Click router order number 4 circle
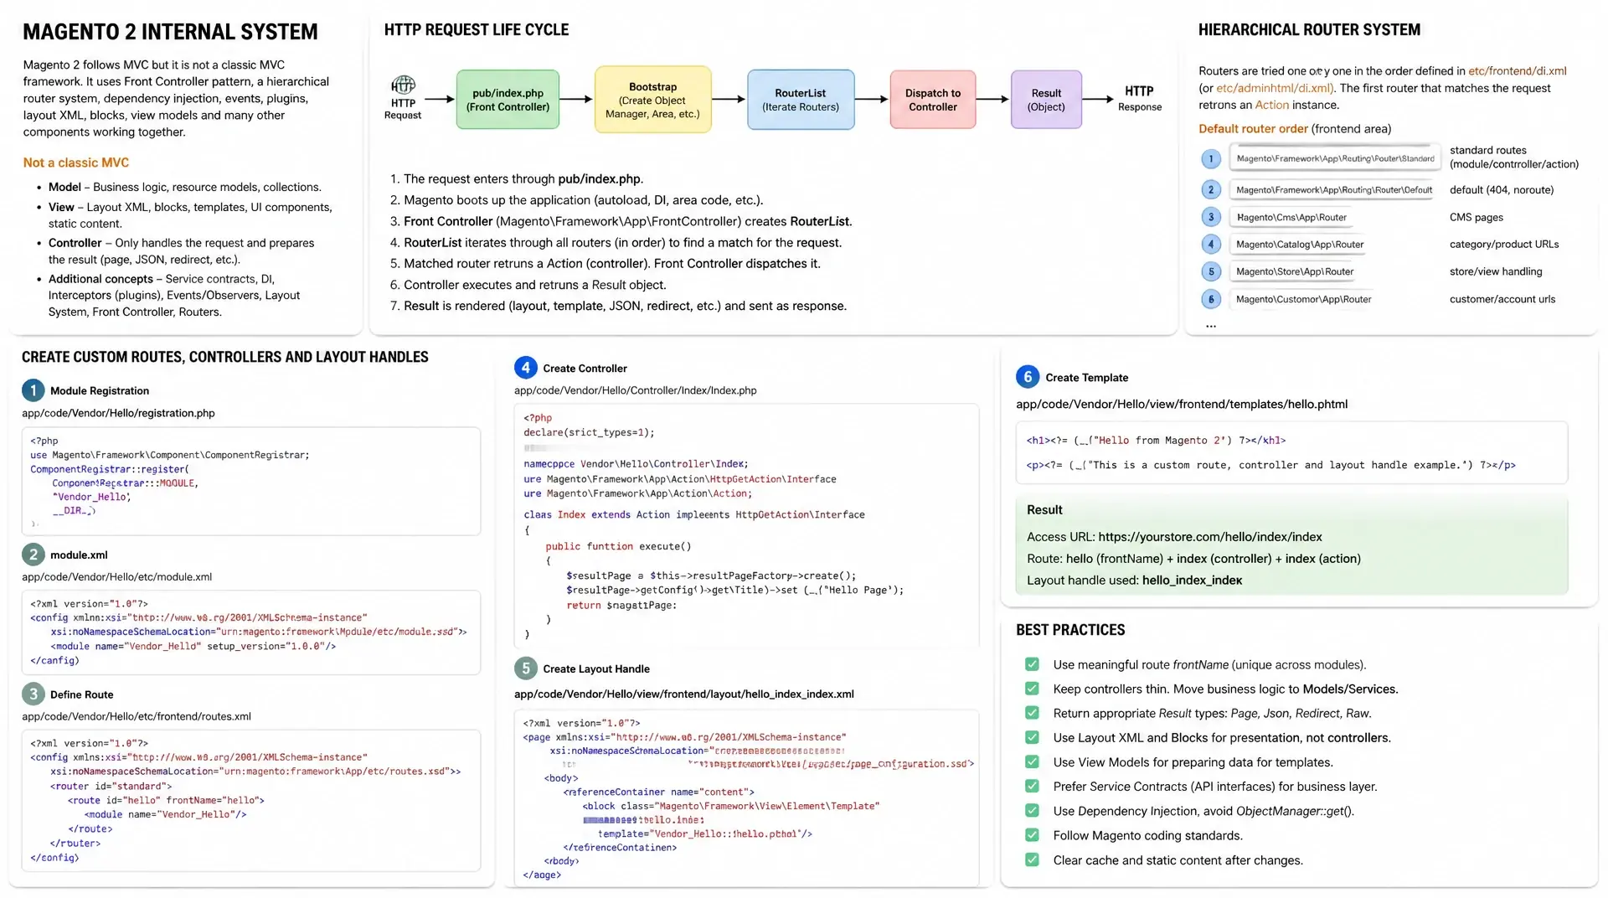 (x=1210, y=245)
